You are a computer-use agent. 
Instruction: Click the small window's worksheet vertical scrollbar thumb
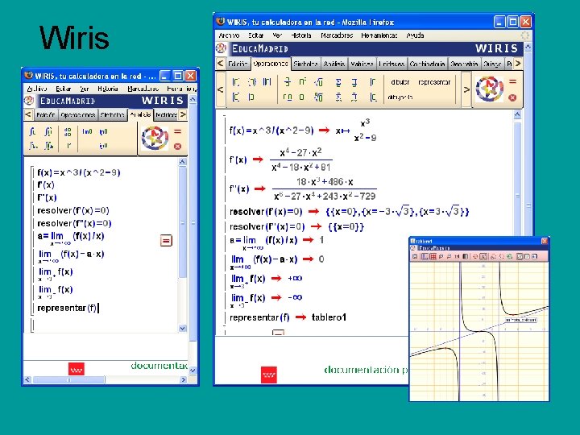(x=182, y=222)
